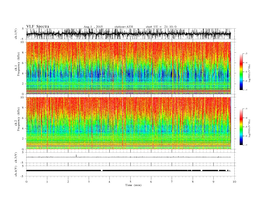Click the "Time (min)" axis label
This screenshot has width=264, height=204.
(x=133, y=185)
